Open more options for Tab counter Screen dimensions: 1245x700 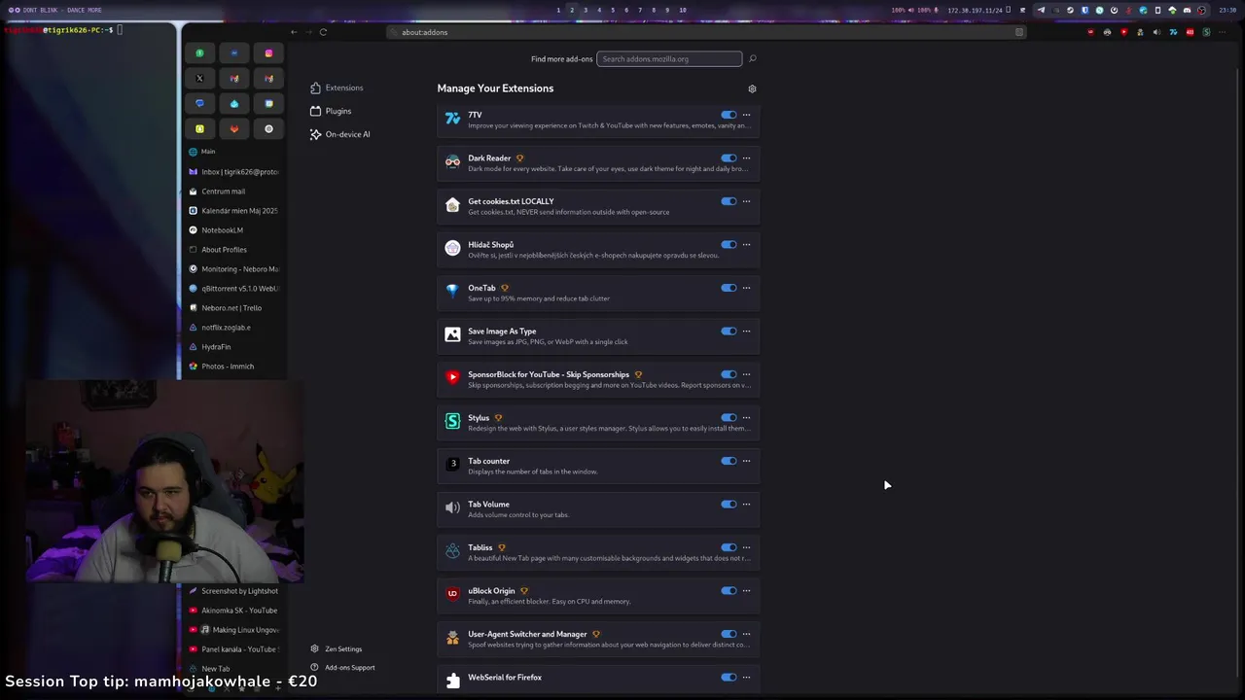746,461
